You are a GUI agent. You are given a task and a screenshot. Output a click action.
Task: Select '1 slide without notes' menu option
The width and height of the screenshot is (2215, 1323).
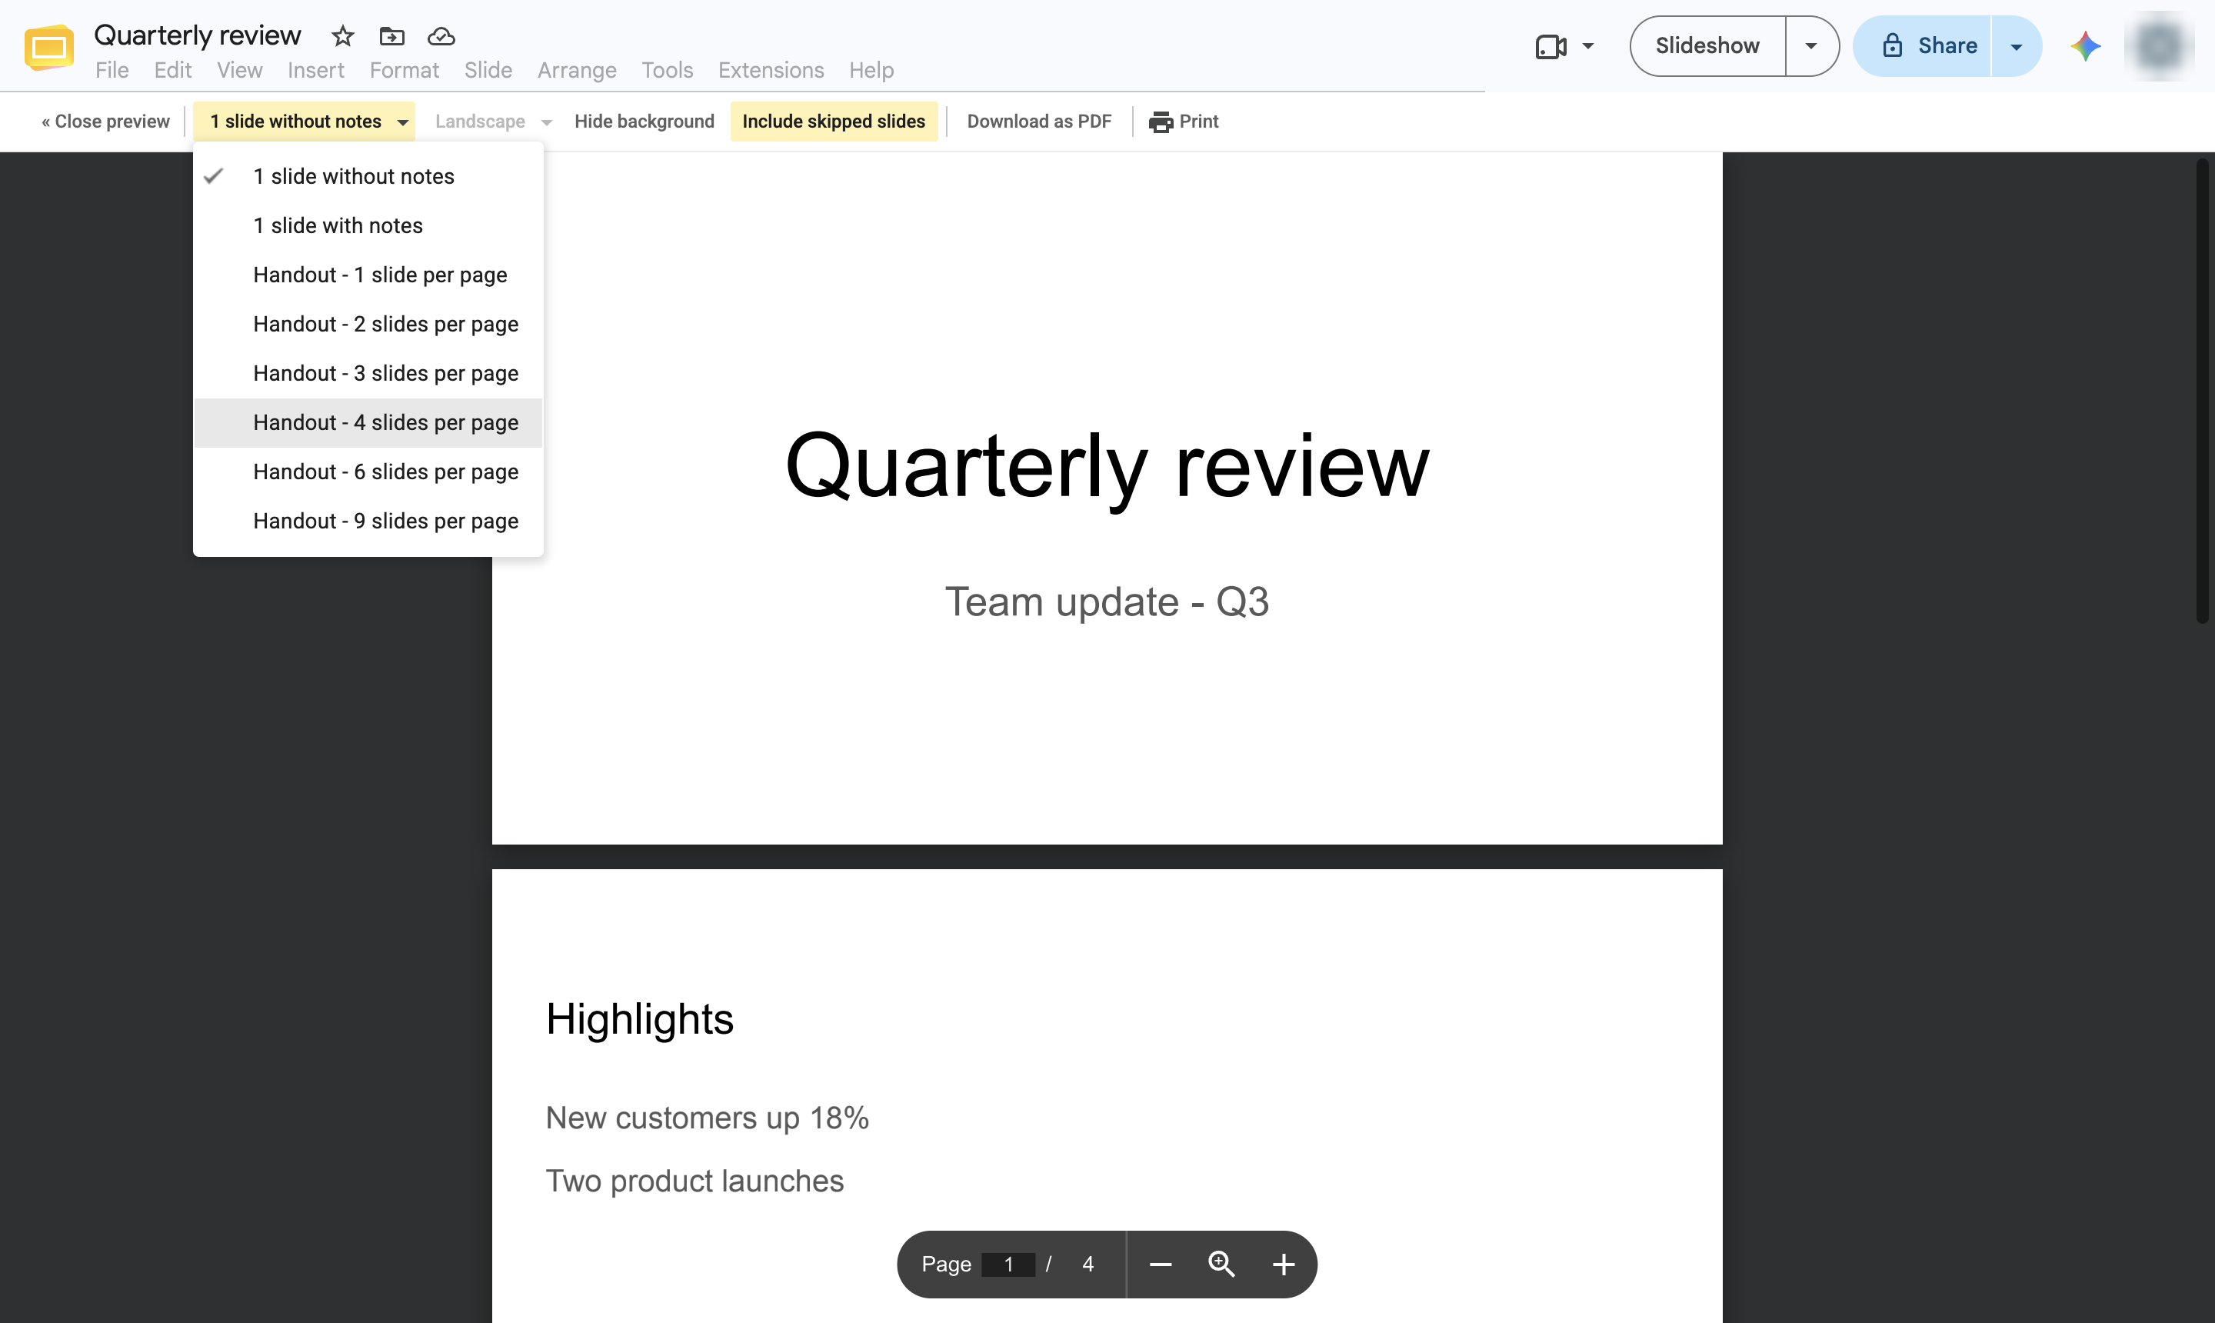tap(368, 176)
